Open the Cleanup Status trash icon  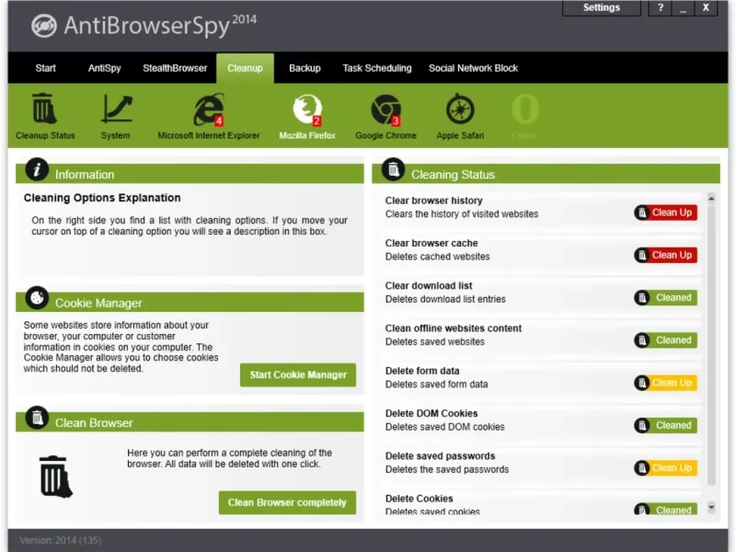[x=44, y=109]
